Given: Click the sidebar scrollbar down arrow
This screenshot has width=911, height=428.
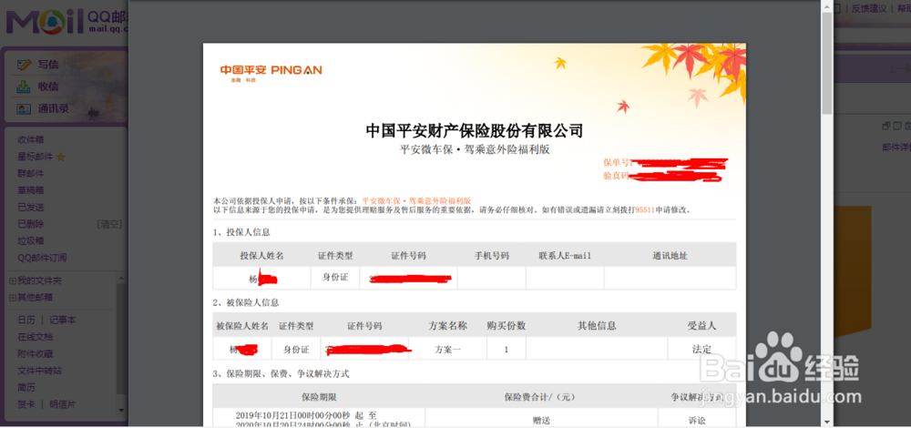Looking at the screenshot, I should 121,410.
